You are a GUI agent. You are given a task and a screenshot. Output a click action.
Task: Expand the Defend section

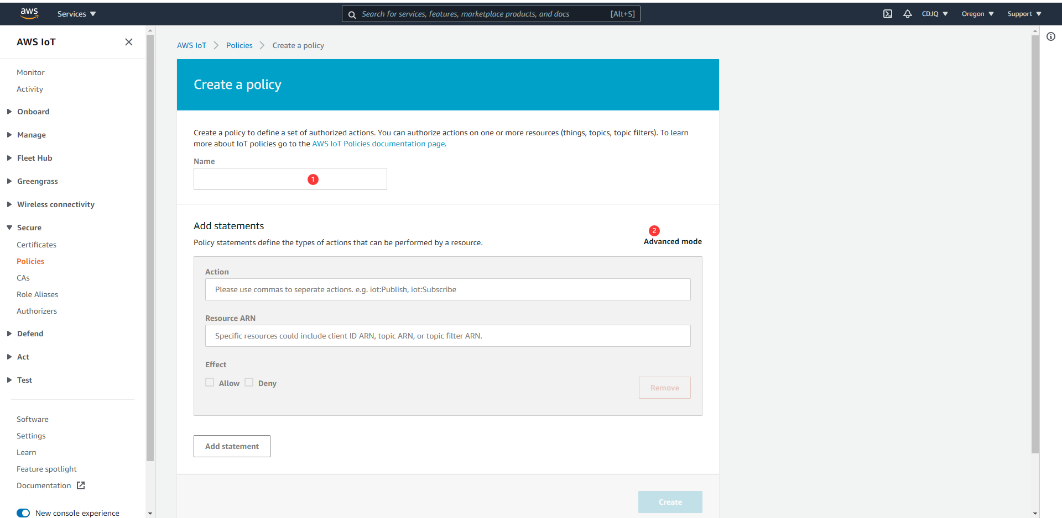[x=25, y=334]
